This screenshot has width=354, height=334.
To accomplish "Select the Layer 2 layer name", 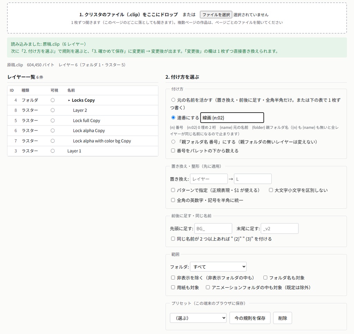I will click(x=80, y=110).
